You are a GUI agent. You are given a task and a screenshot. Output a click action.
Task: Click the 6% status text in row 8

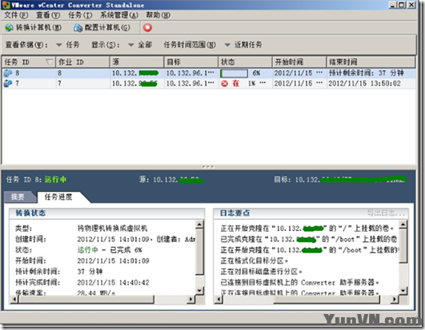(256, 73)
